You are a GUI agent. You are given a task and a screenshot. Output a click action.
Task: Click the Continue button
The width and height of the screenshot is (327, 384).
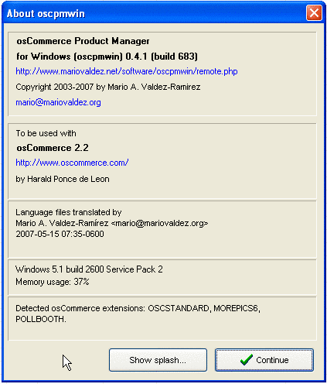point(264,360)
